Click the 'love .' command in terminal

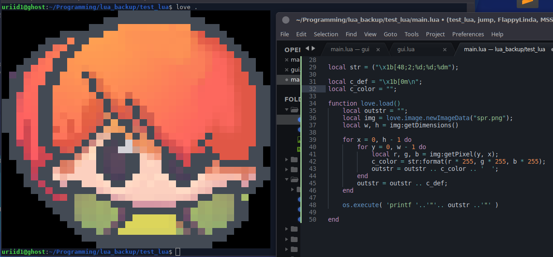(186, 7)
